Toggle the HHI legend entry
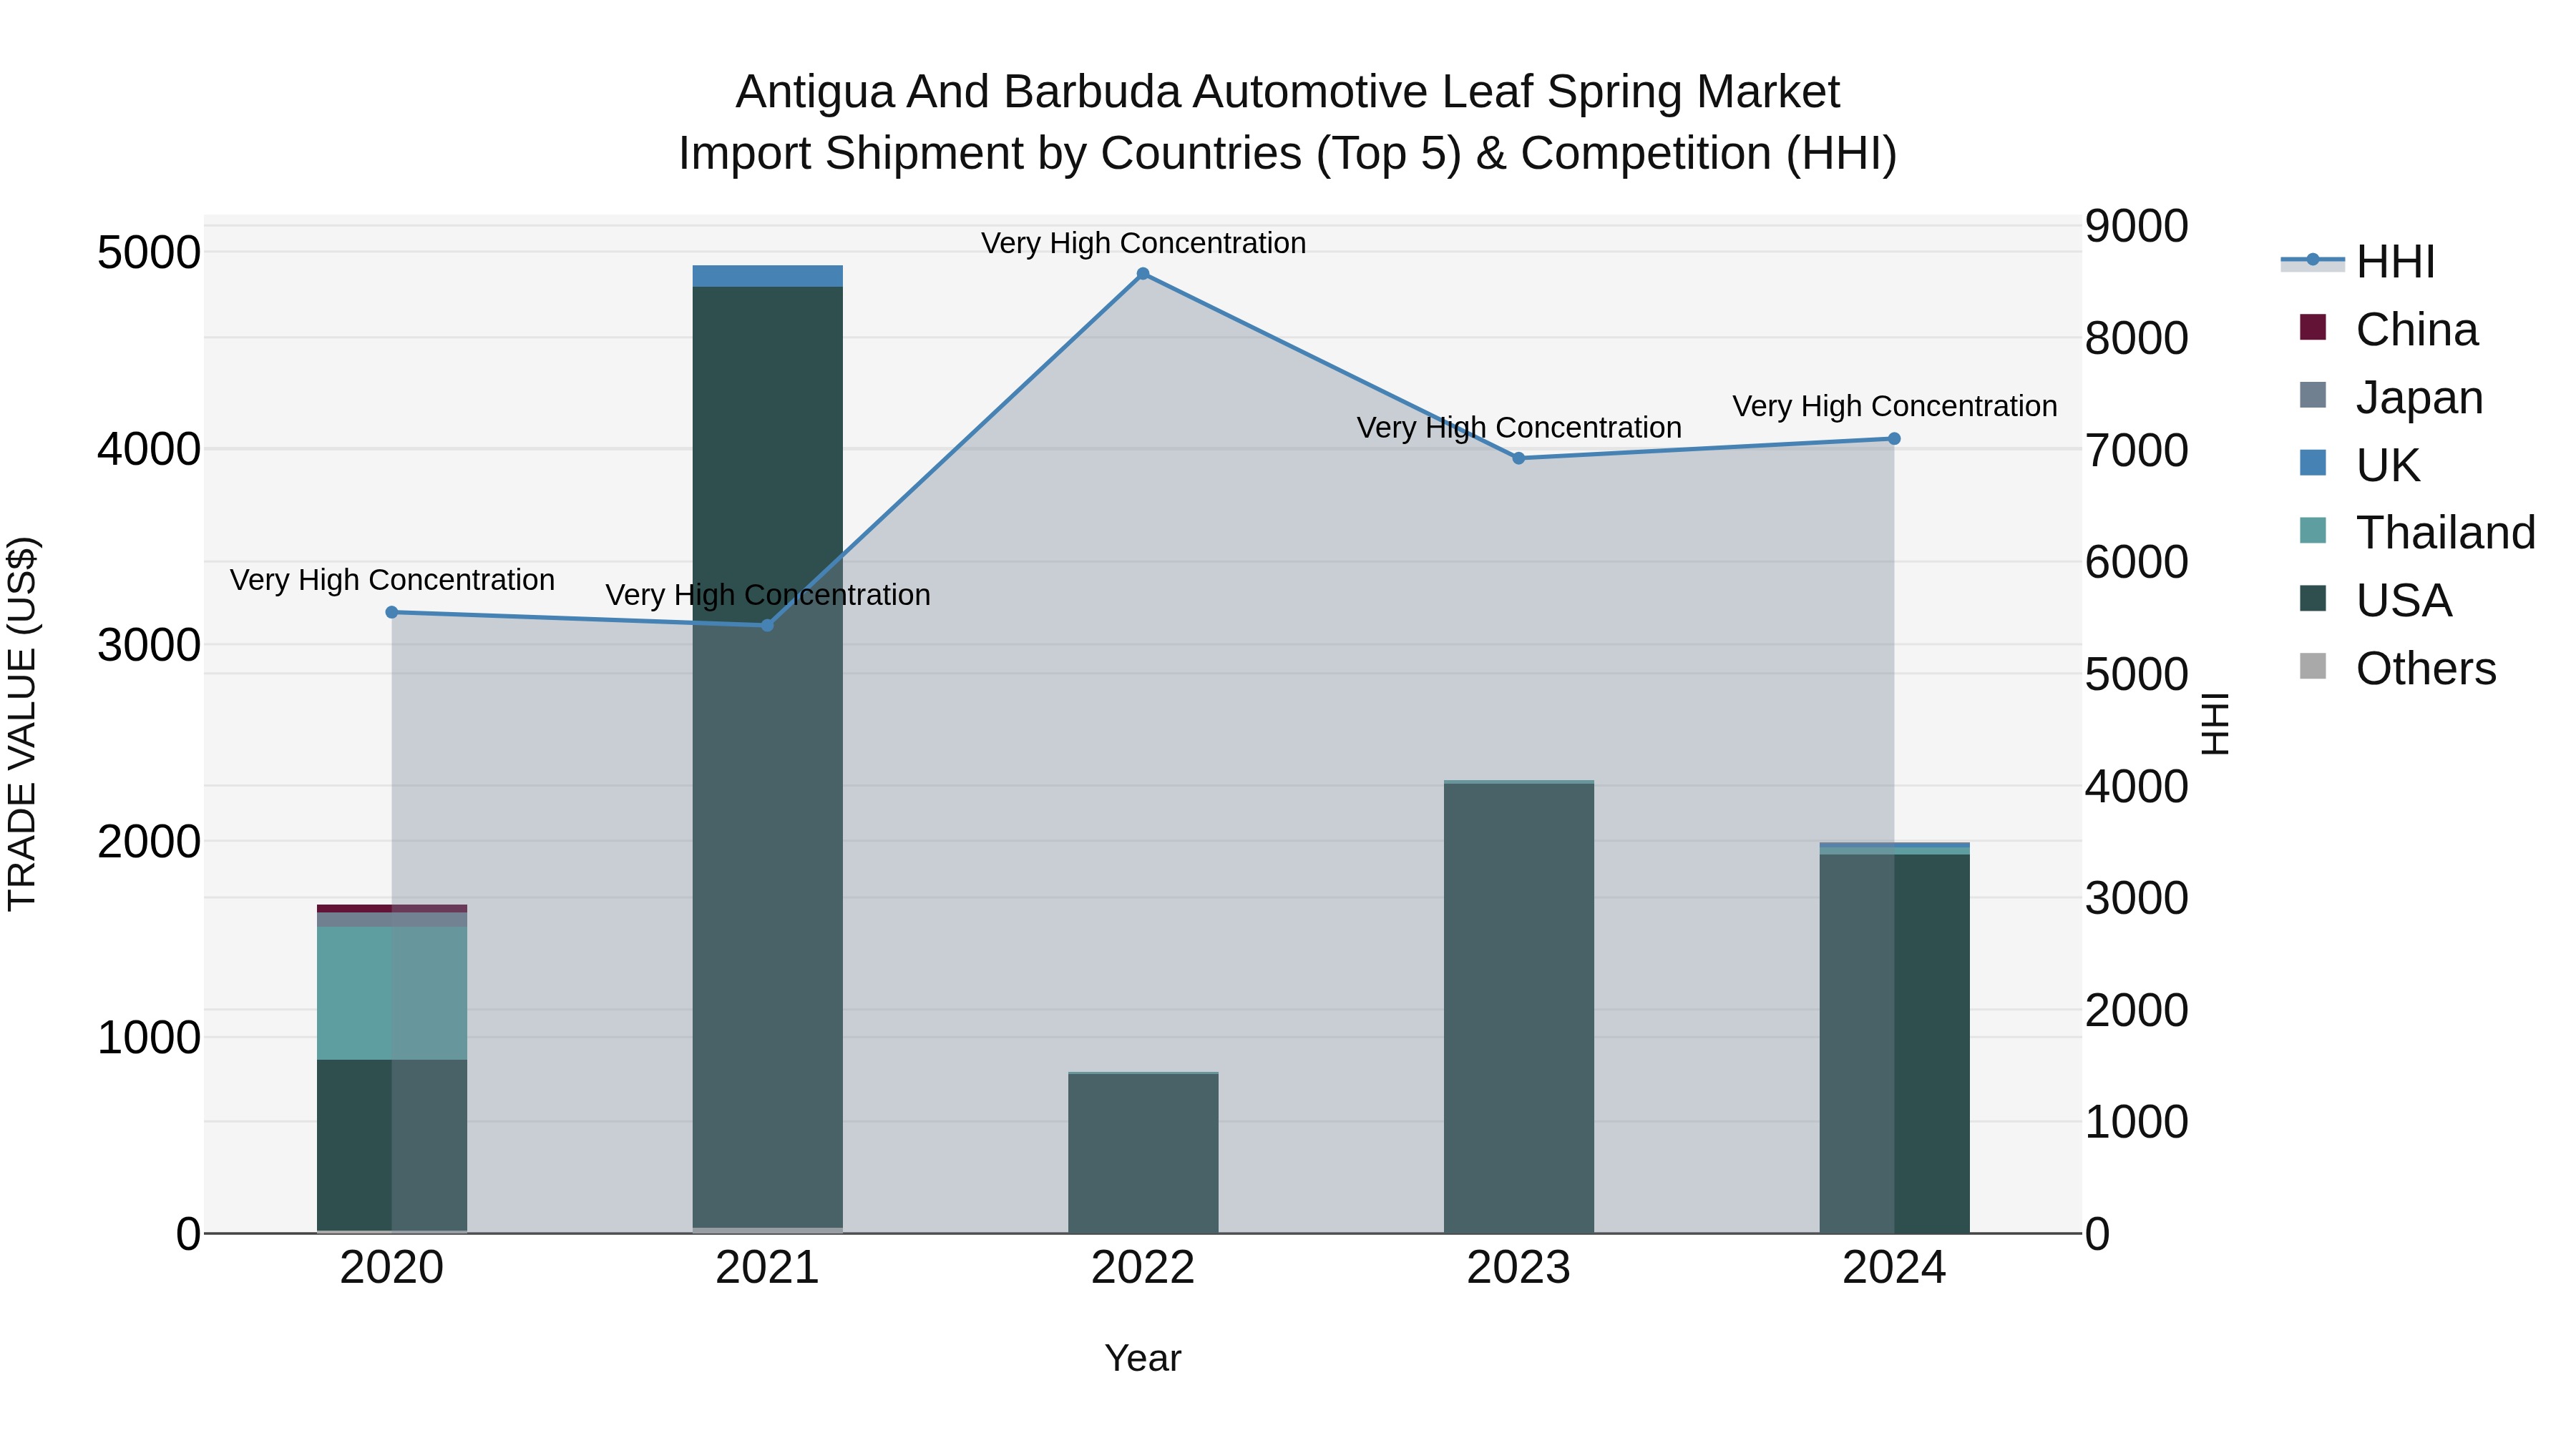The image size is (2576, 1448). (x=2358, y=262)
